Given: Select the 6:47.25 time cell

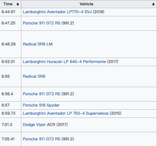Looking at the screenshot, I should click(10, 23).
